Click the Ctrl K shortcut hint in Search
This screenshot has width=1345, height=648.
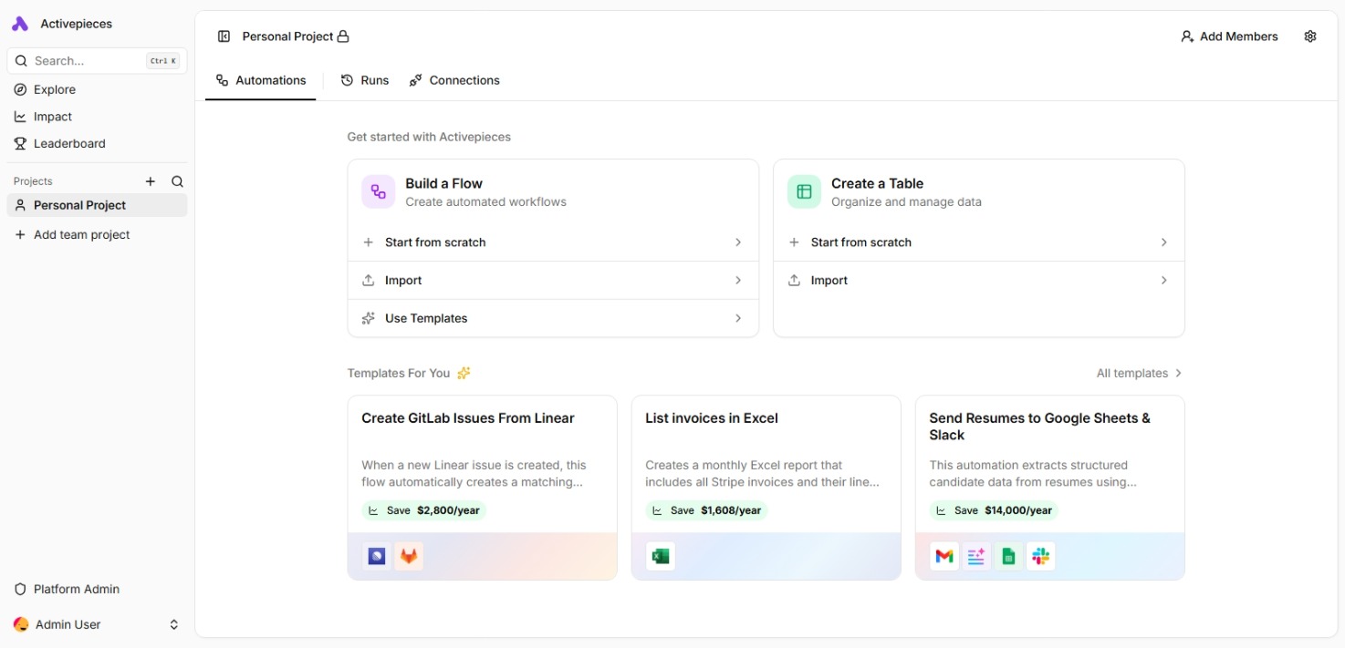coord(163,61)
